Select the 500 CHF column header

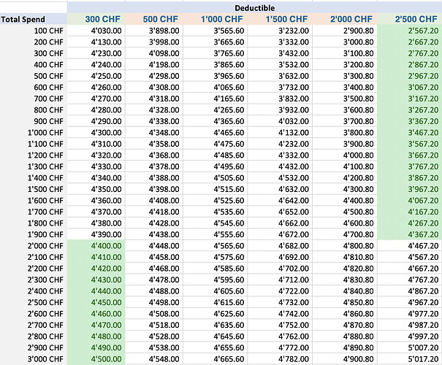tap(154, 19)
